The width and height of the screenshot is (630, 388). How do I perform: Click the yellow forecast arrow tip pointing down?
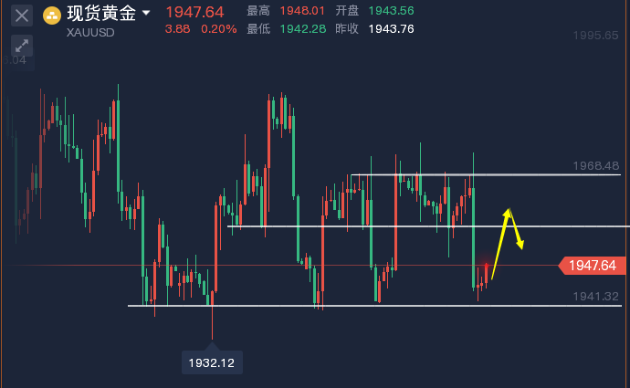(x=521, y=246)
